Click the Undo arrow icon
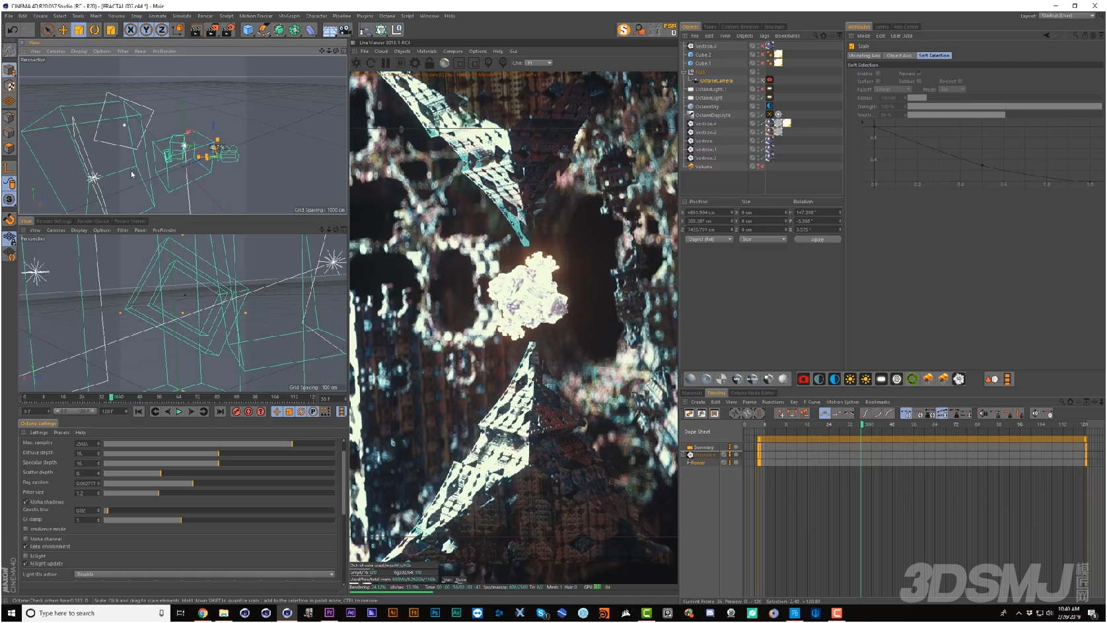Screen dimensions: 1107x623 (13, 30)
